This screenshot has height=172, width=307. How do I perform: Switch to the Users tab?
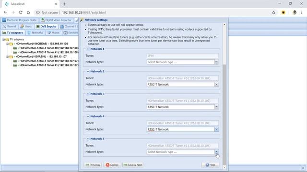(26, 27)
